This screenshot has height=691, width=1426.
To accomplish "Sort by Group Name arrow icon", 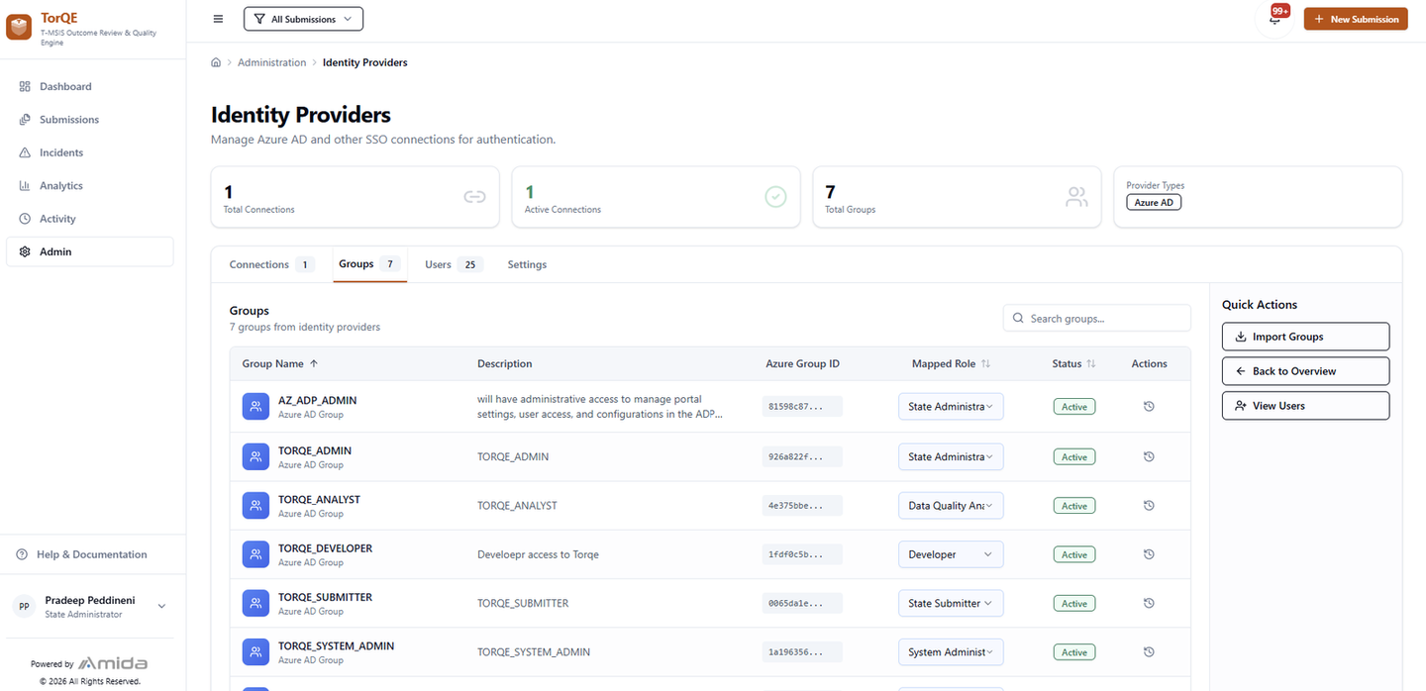I will pyautogui.click(x=314, y=363).
